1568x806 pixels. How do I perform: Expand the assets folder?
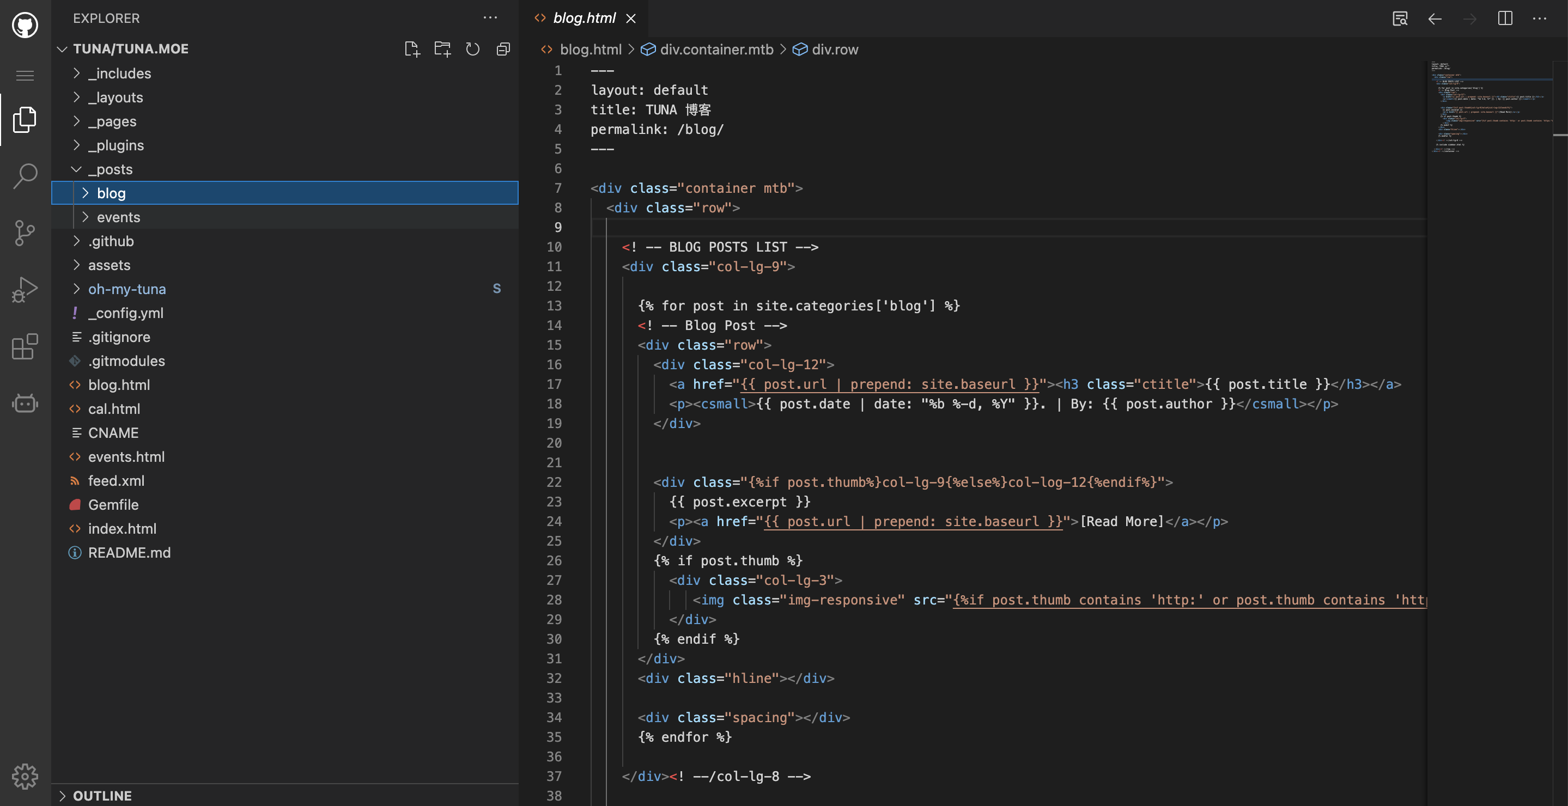[285, 265]
